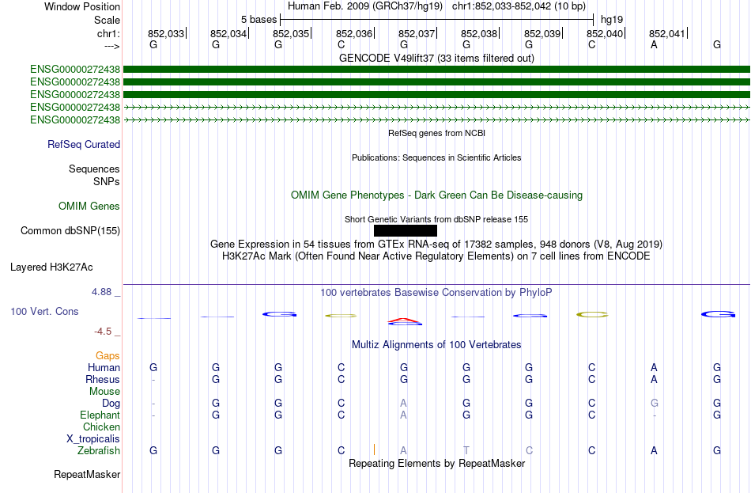Click the faded A base in Elephant row
Viewport: 751px width, 493px height.
(x=403, y=415)
